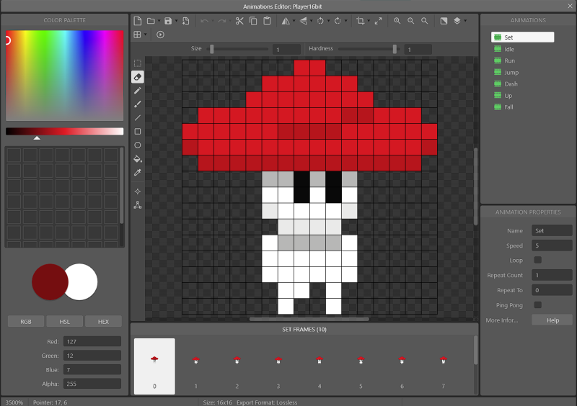Select the Ellipse shape tool
Viewport: 577px width, 406px height.
[138, 145]
